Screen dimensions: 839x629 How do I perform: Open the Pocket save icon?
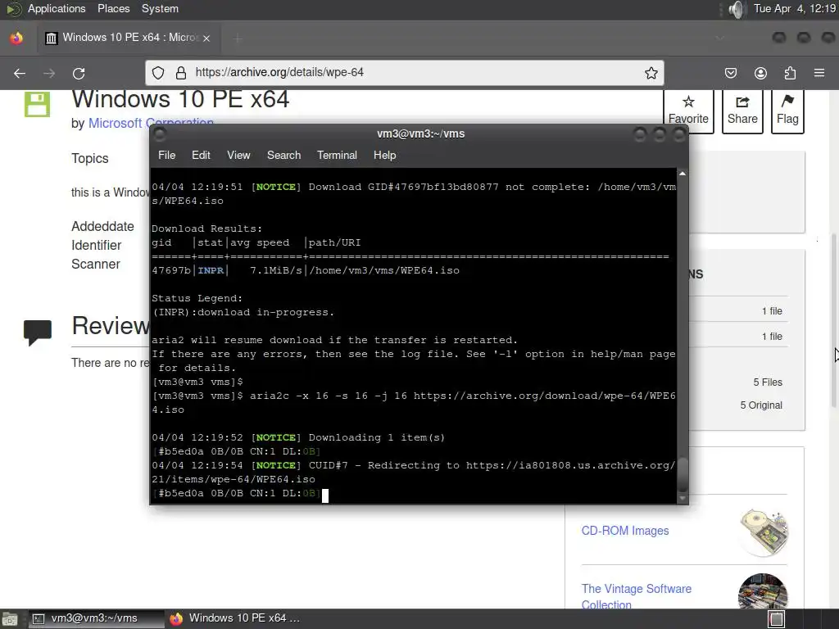(x=730, y=73)
